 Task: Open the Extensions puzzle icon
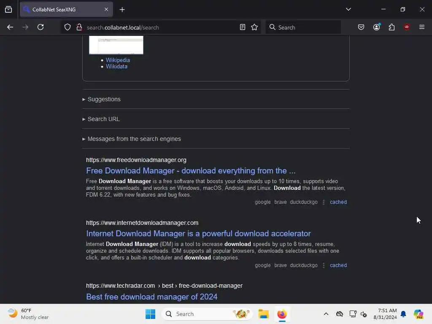391,27
